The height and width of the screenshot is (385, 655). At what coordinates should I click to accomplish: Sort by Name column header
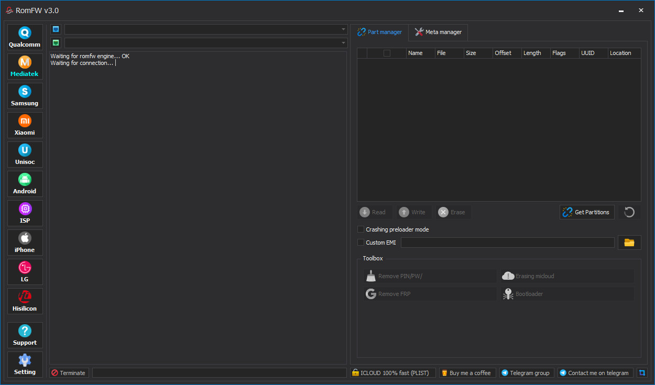pos(421,53)
